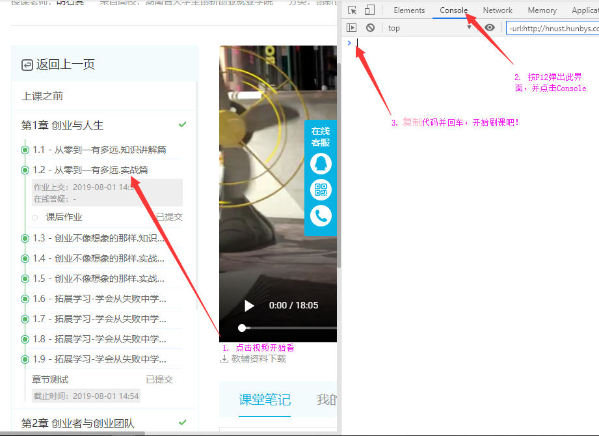Screen dimensions: 599x436
Task: Toggle the live expression eye icon
Action: click(x=489, y=27)
